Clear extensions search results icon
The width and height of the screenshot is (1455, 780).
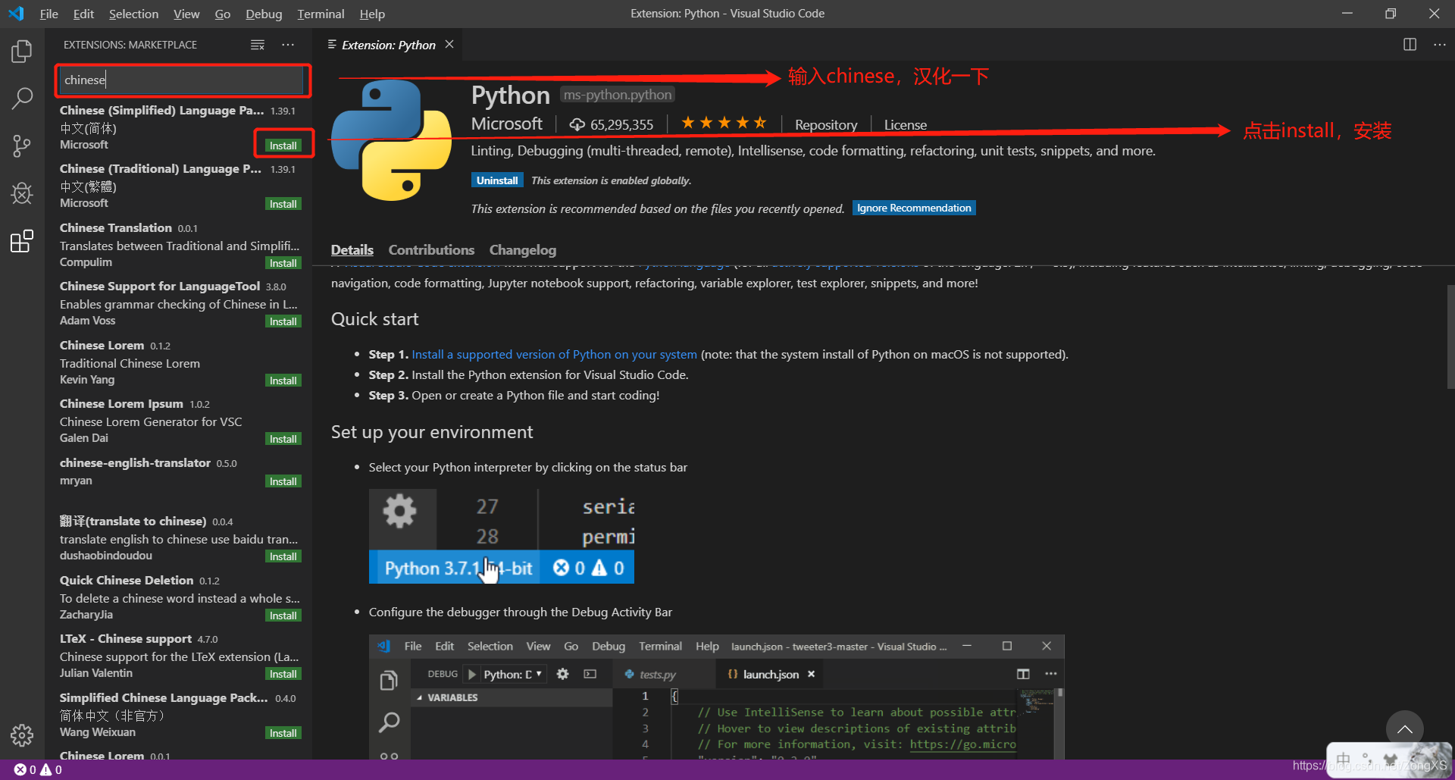coord(258,45)
